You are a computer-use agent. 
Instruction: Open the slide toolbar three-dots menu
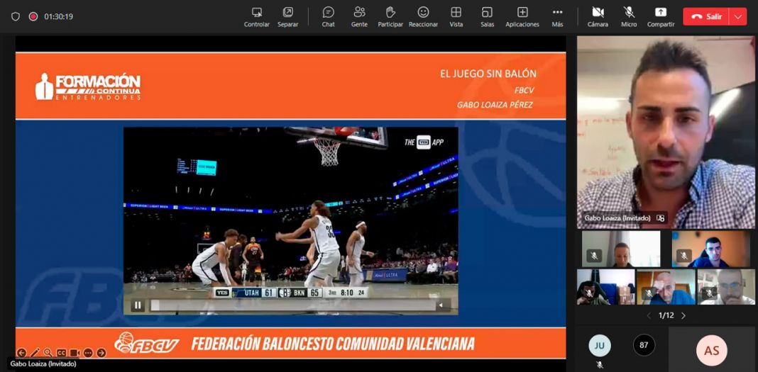point(88,353)
